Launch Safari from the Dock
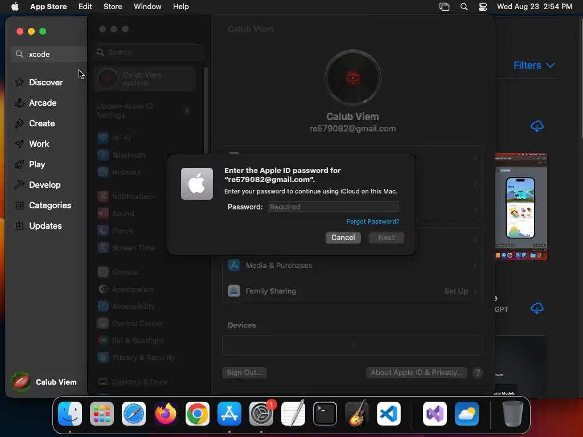 pos(134,414)
